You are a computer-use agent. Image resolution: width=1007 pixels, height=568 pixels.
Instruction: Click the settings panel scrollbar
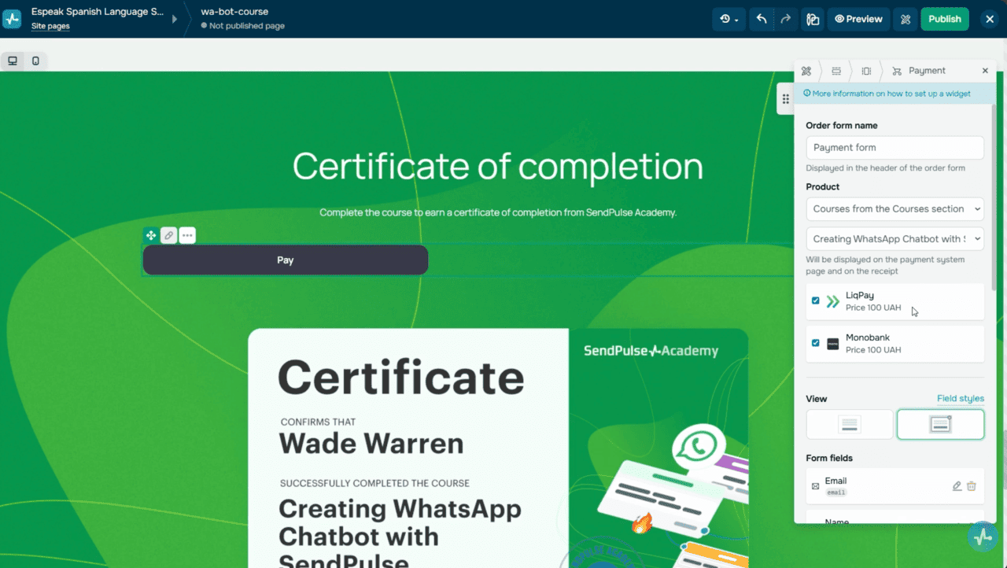point(993,197)
